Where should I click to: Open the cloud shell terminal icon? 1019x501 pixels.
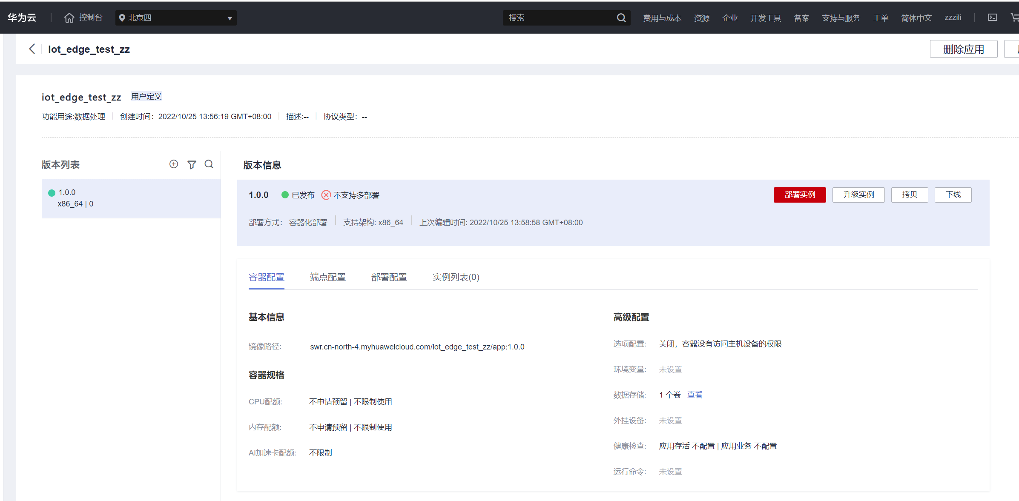992,18
